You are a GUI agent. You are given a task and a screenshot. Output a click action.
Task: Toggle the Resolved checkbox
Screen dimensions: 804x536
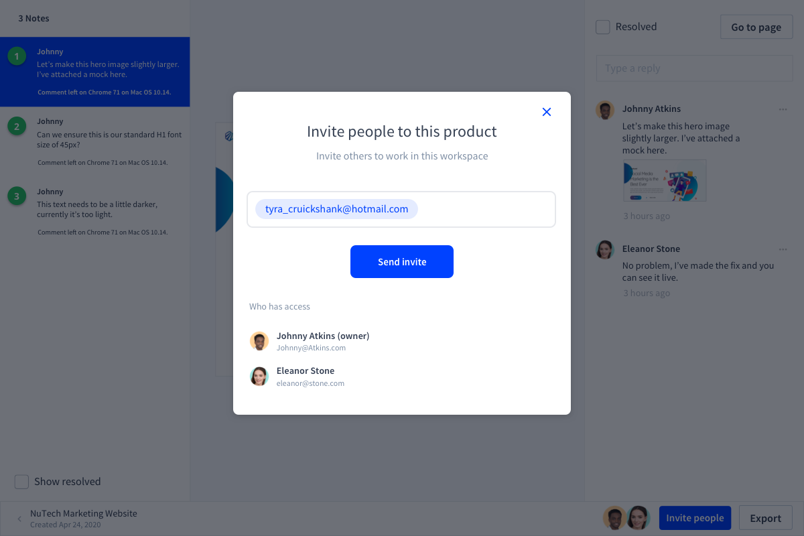[x=603, y=27]
